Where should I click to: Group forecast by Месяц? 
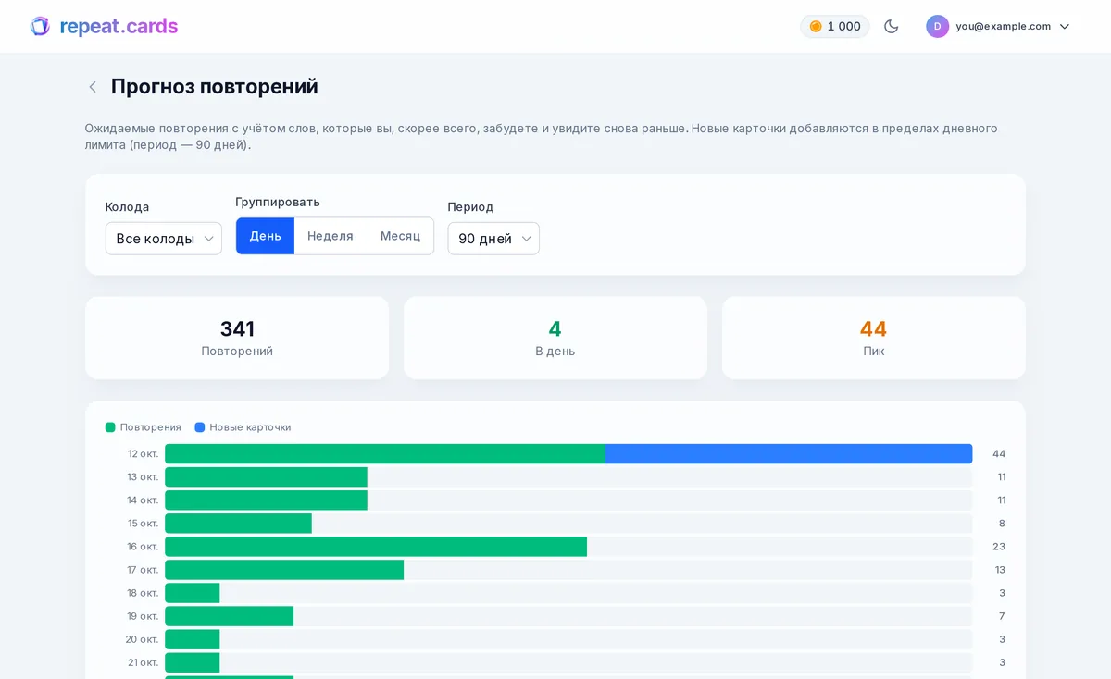400,236
